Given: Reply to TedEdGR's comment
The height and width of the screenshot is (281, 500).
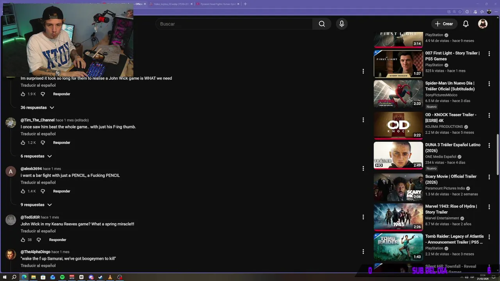Looking at the screenshot, I should click(x=57, y=240).
